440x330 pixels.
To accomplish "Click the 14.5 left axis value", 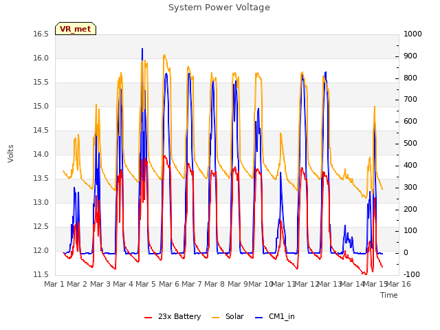I will point(41,131).
